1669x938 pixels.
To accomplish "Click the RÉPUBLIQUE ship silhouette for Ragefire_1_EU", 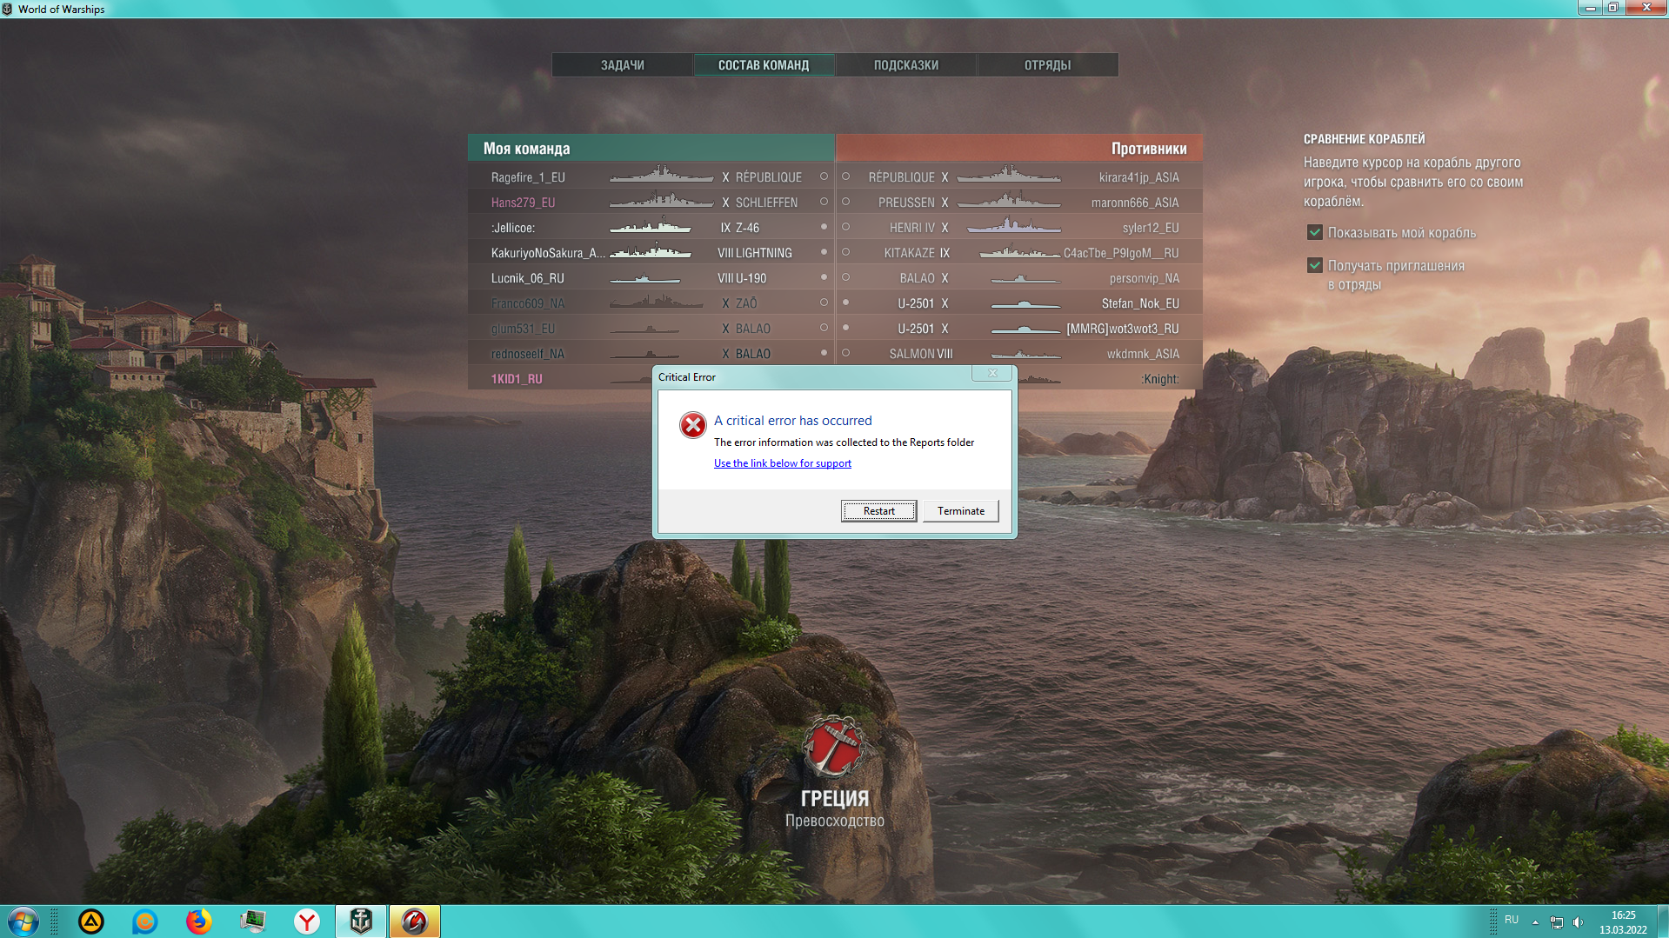I will coord(661,175).
